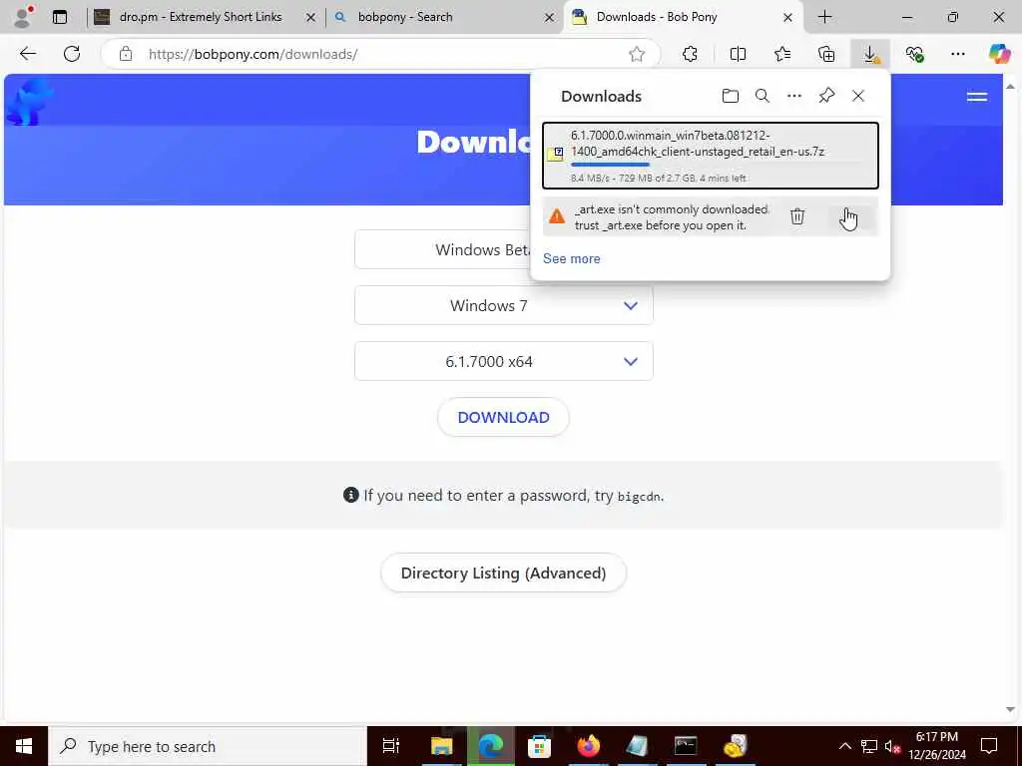This screenshot has height=766, width=1022.
Task: Open network status in system tray
Action: coord(869,746)
